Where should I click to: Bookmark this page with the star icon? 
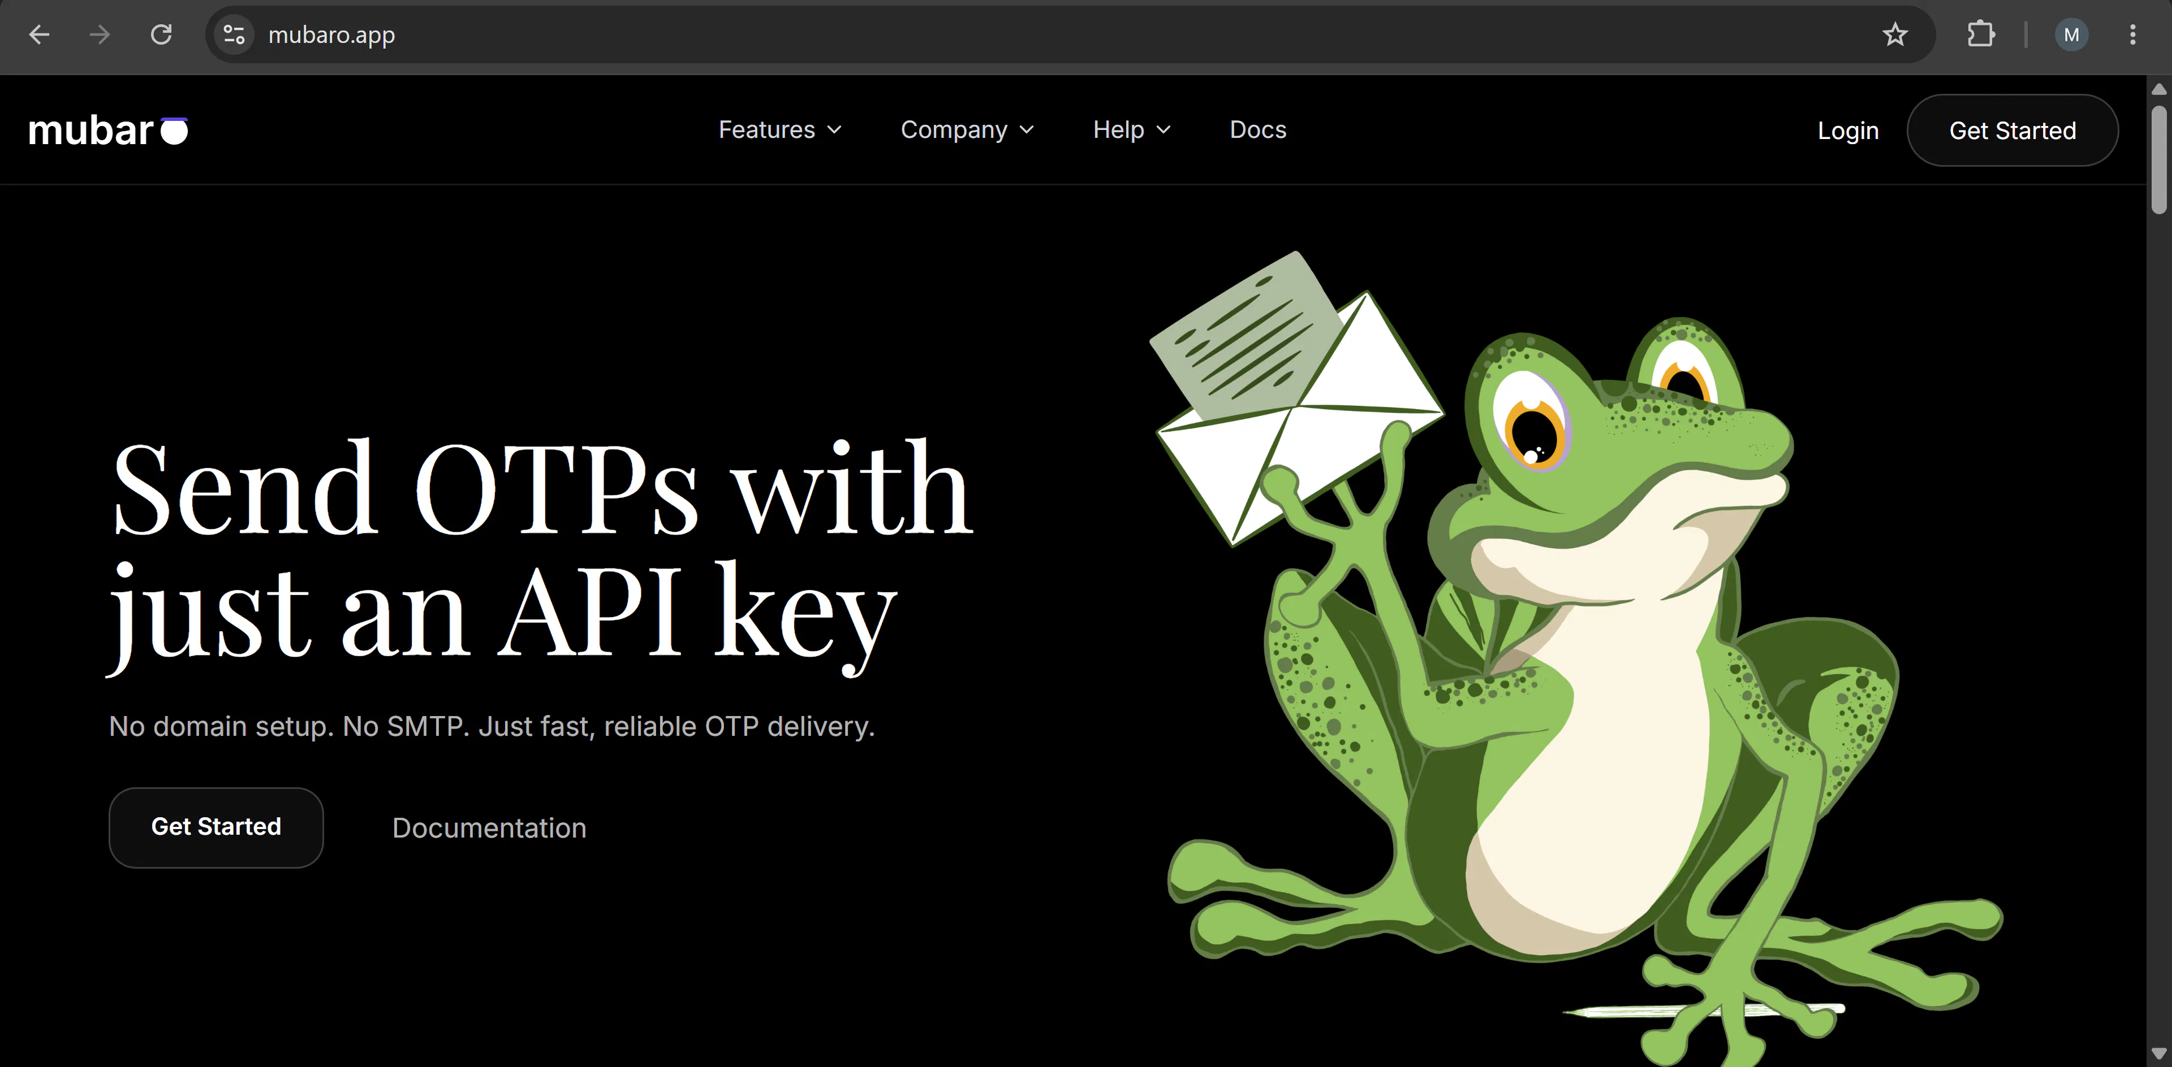coord(1895,34)
